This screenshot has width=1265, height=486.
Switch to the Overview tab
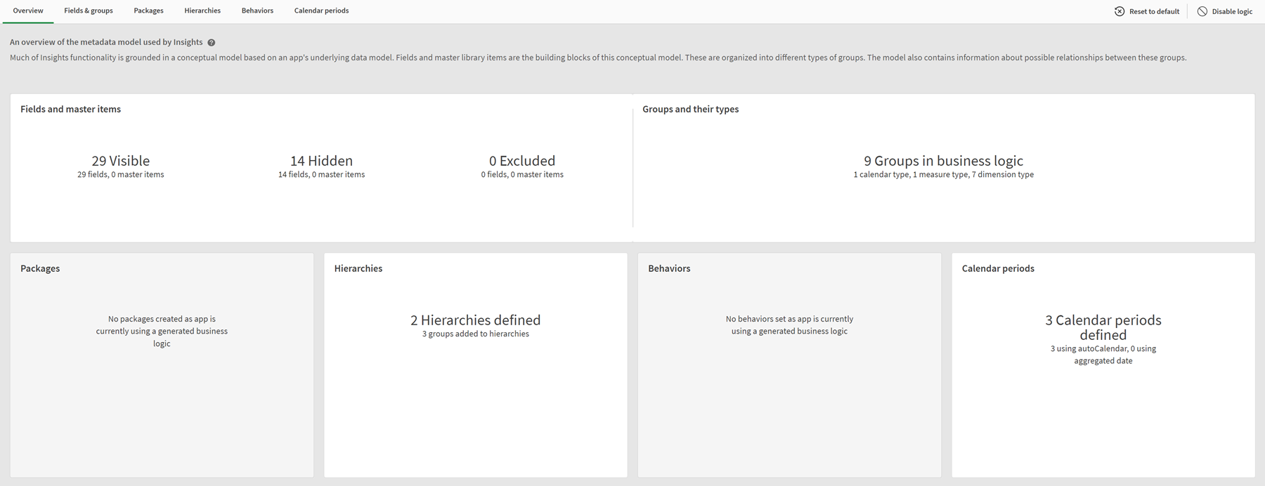click(x=28, y=11)
